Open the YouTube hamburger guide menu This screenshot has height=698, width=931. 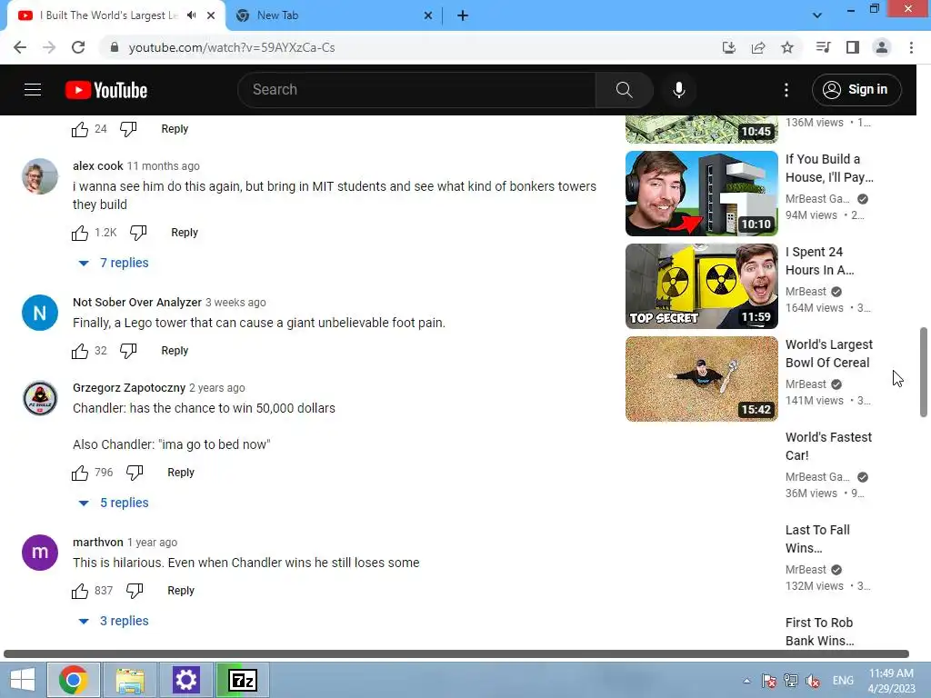33,90
